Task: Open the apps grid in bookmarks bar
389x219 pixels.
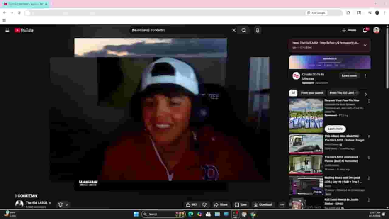Action: [x=4, y=20]
